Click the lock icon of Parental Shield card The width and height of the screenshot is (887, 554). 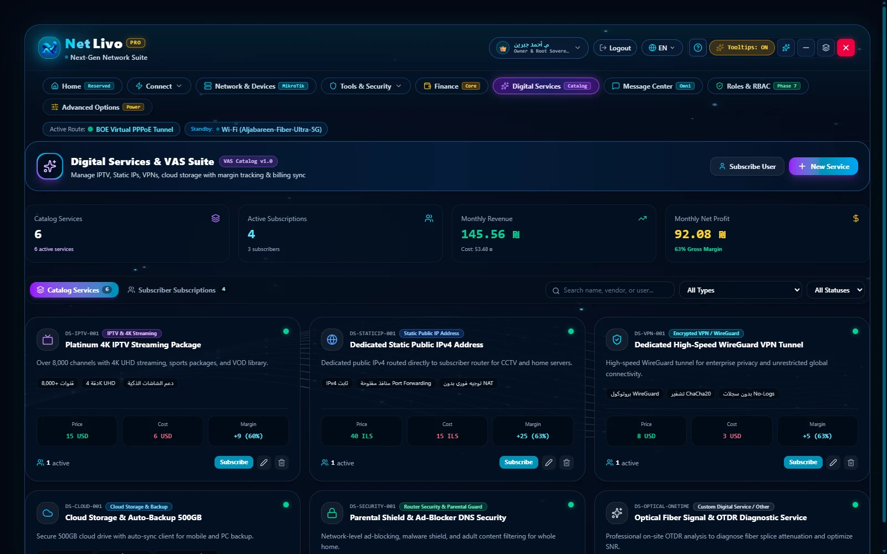pos(332,513)
